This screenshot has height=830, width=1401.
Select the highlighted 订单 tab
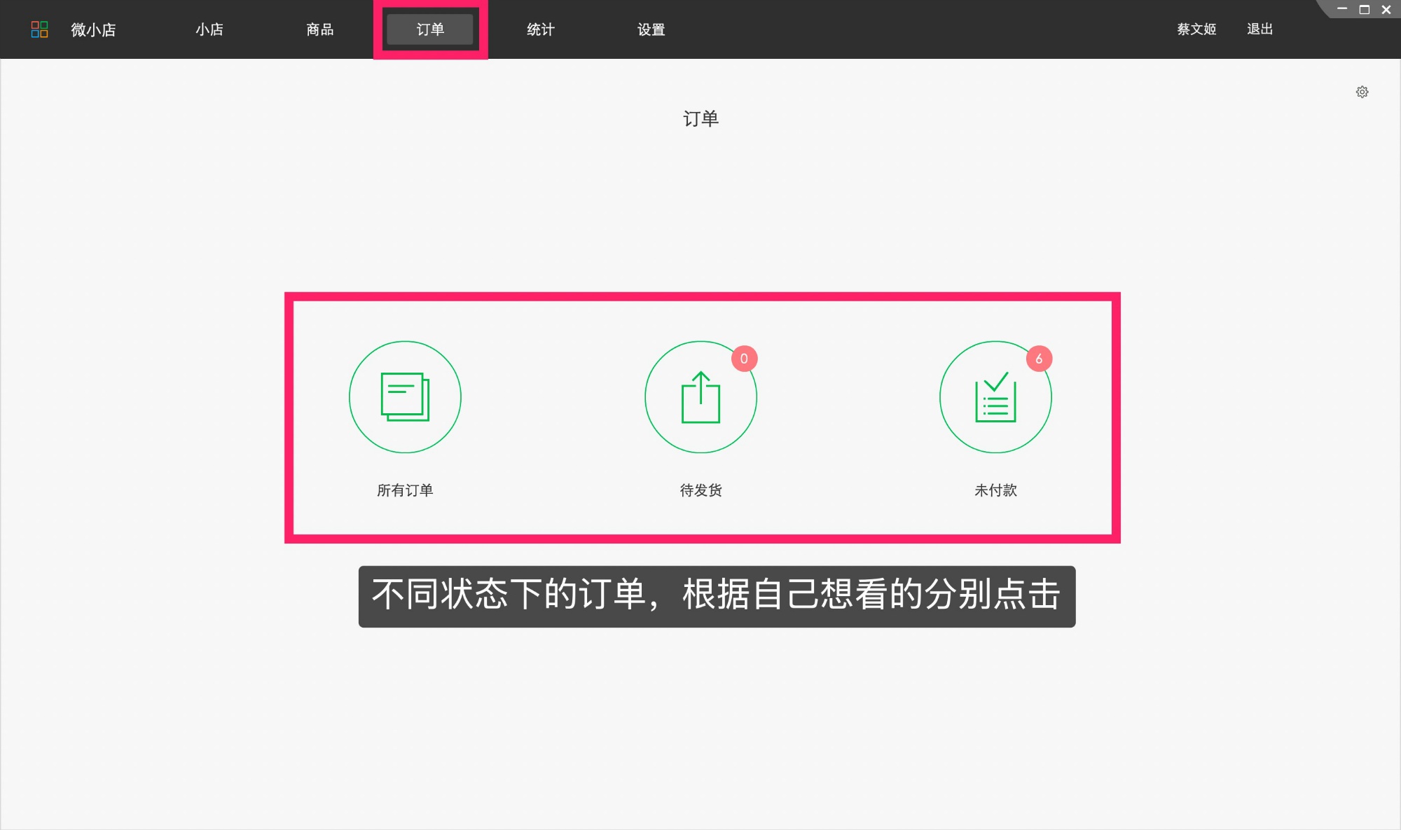click(429, 29)
